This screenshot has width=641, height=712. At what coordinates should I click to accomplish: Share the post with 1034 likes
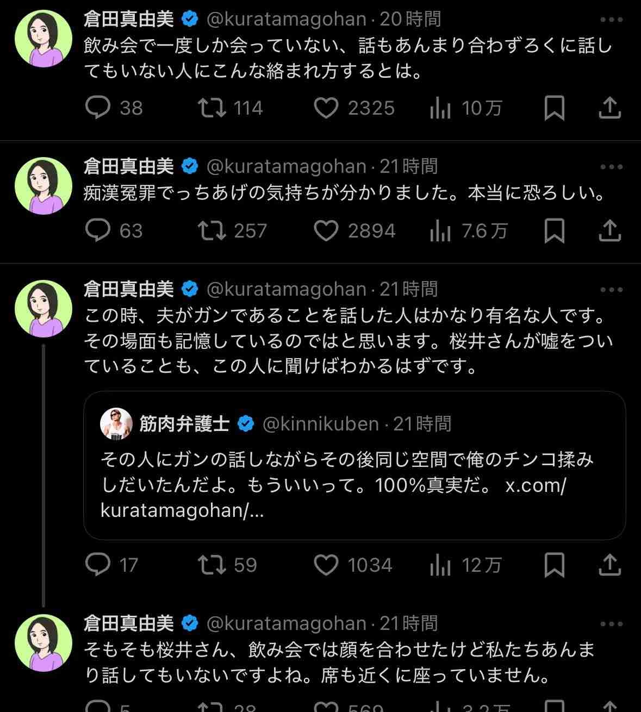click(609, 565)
